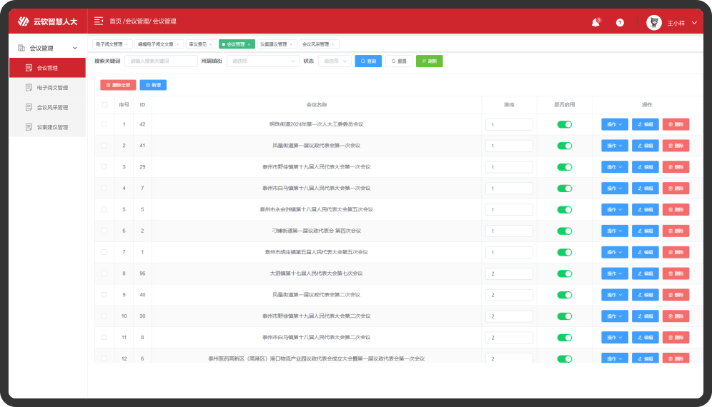This screenshot has height=407, width=712.
Task: Open notifications via the bell icon
Action: 595,22
